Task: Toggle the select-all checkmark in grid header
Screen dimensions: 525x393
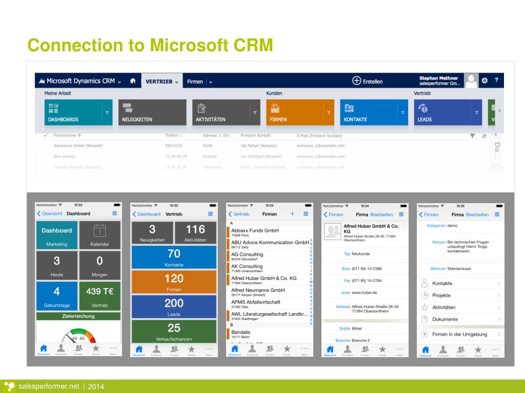Action: tap(46, 135)
